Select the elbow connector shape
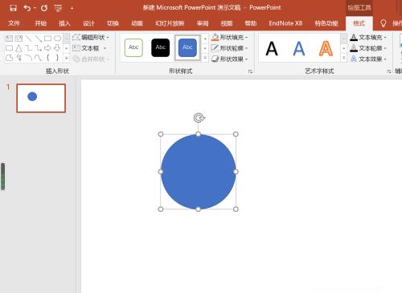402x293 pixels. pyautogui.click(x=28, y=48)
